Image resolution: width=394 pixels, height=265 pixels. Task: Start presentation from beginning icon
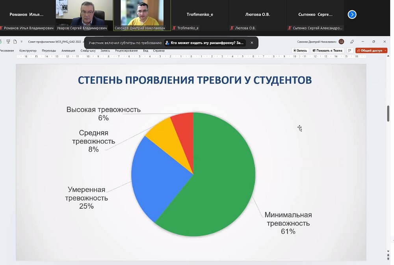coord(8,41)
